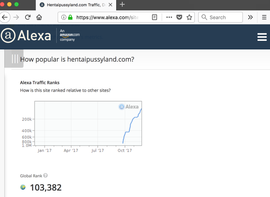Toggle reader view in the address bar

click(155, 17)
